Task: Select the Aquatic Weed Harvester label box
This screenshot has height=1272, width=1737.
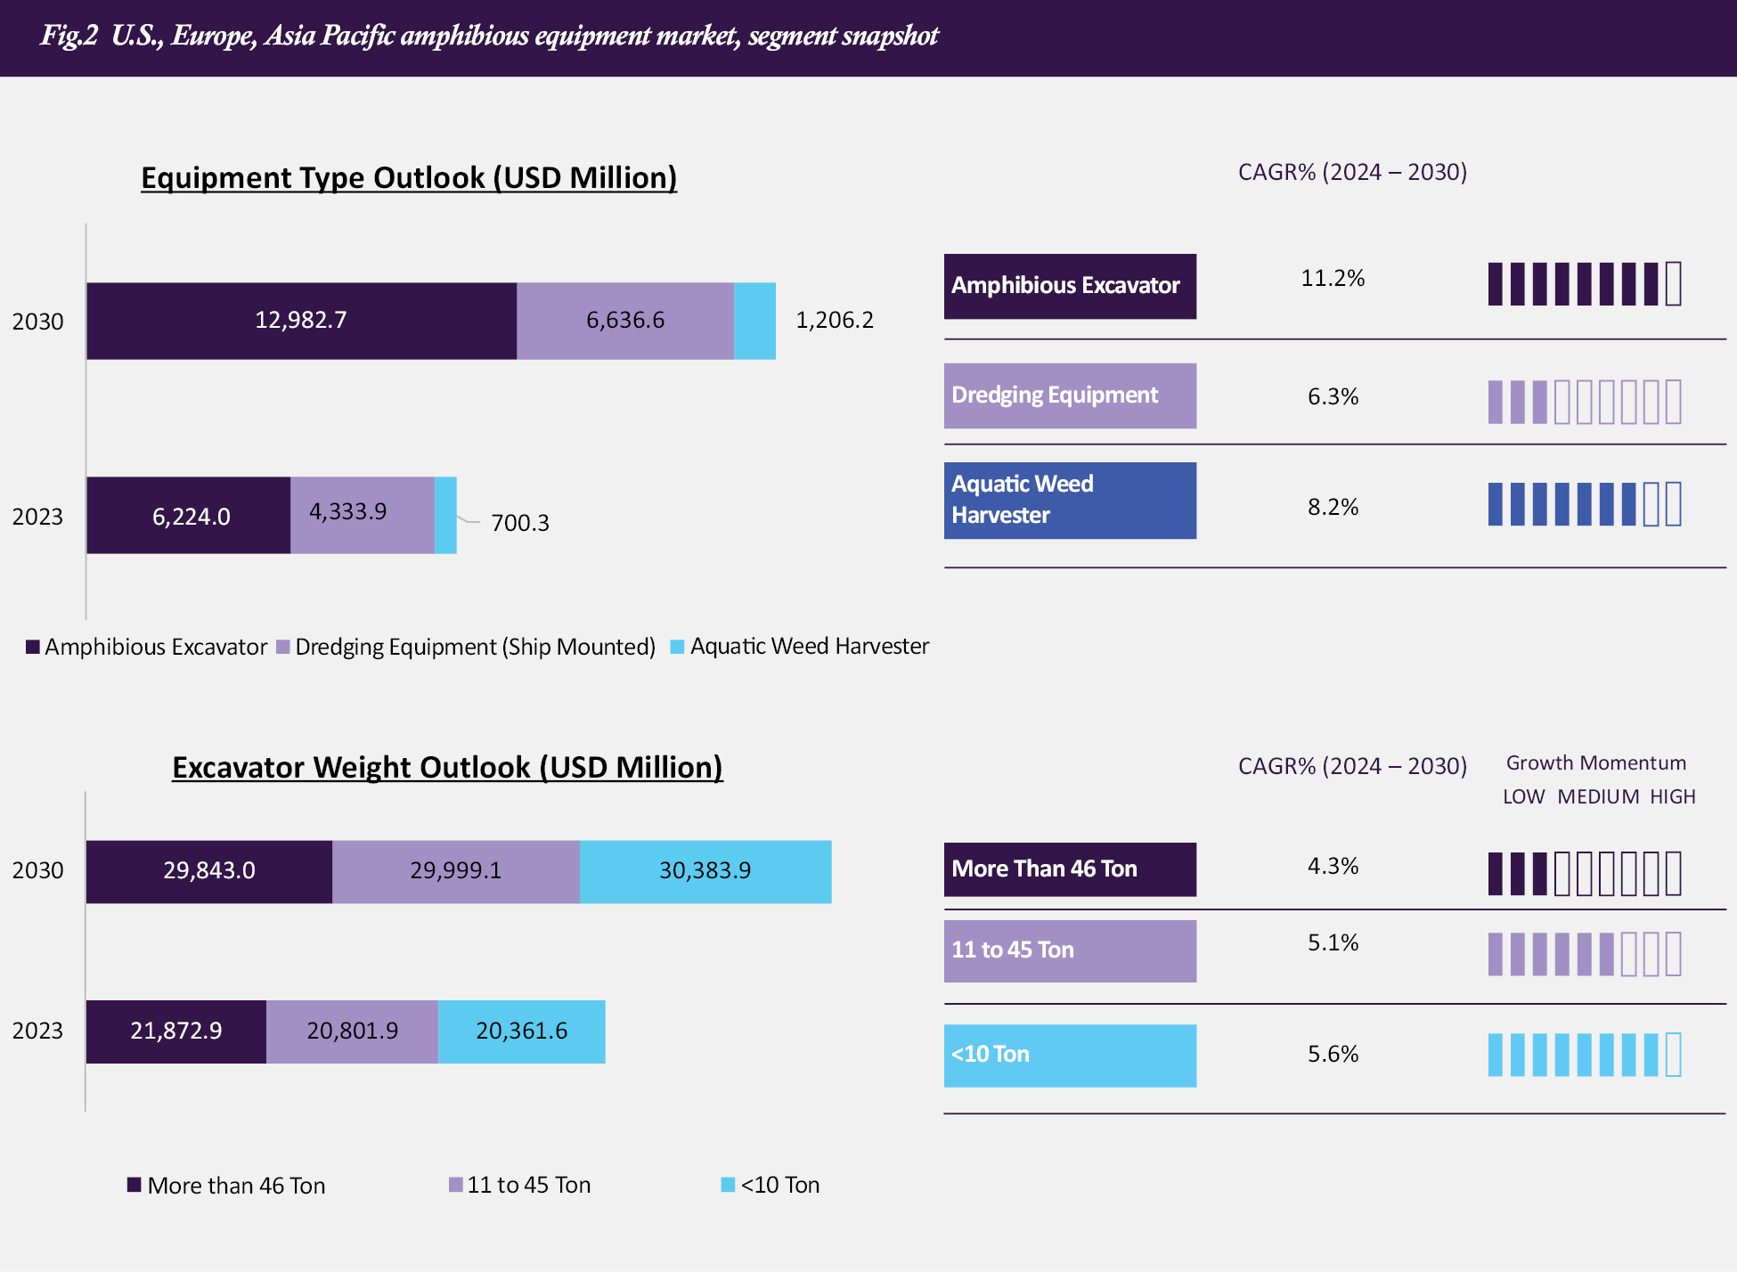Action: tap(1069, 501)
